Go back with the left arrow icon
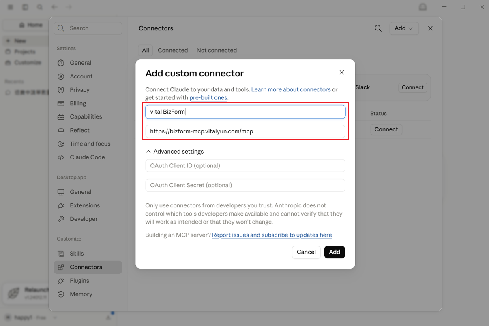 (55, 7)
